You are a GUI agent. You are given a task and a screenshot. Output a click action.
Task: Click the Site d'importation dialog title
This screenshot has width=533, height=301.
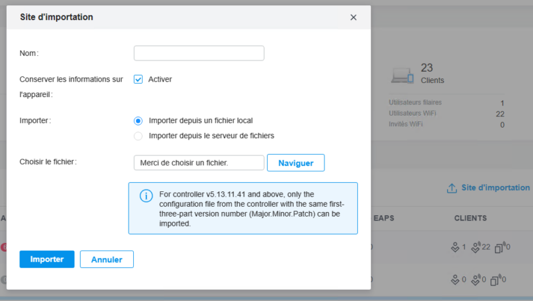click(57, 17)
